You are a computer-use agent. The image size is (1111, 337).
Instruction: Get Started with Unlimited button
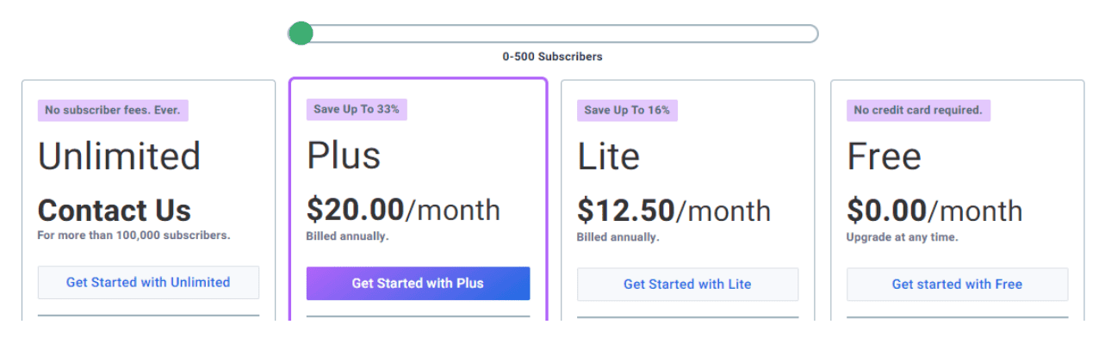pos(148,282)
